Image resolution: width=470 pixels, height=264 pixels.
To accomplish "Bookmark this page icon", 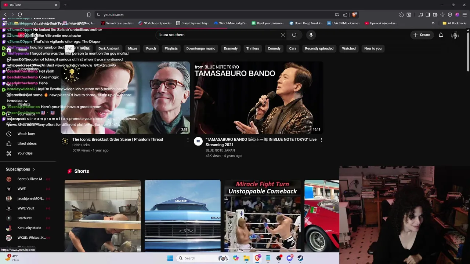I will [x=89, y=15].
